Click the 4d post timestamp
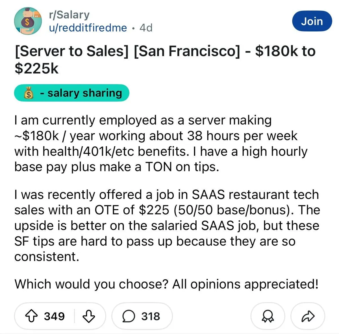The width and height of the screenshot is (339, 334). coord(146,28)
